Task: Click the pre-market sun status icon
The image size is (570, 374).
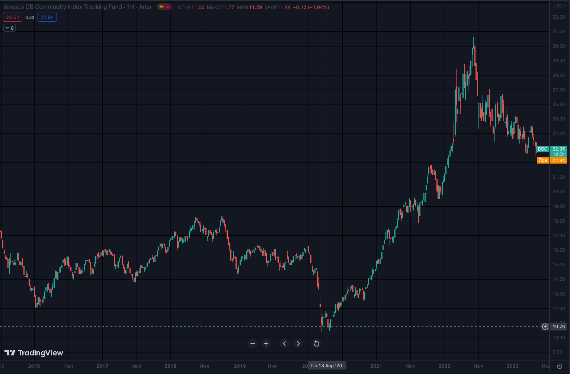Action: coord(161,7)
